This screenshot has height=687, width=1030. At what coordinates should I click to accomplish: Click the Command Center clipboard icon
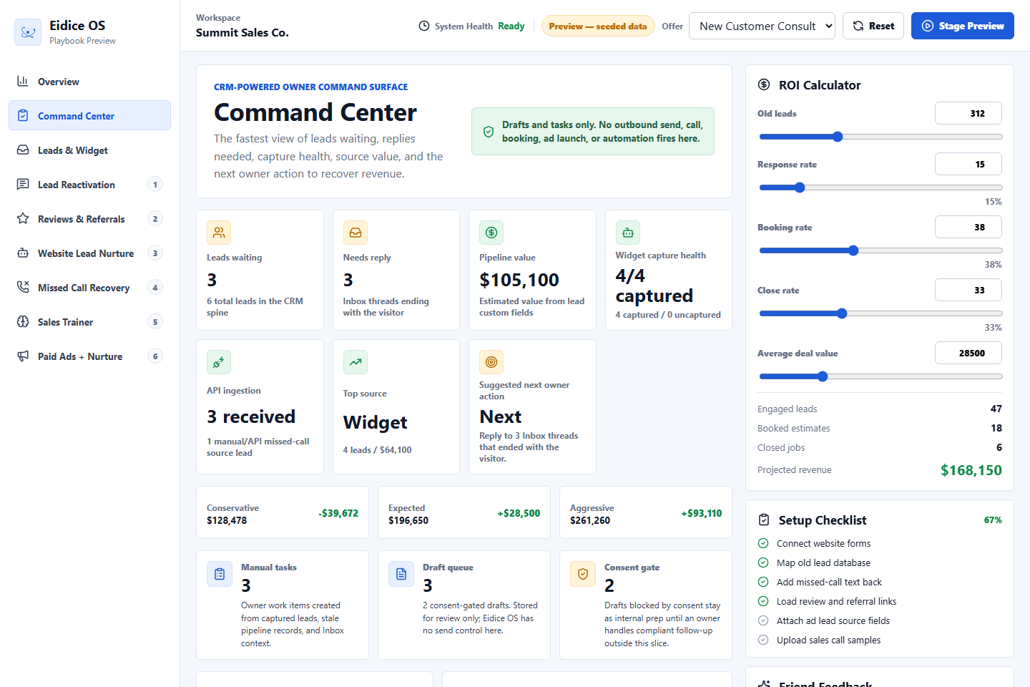coord(23,115)
